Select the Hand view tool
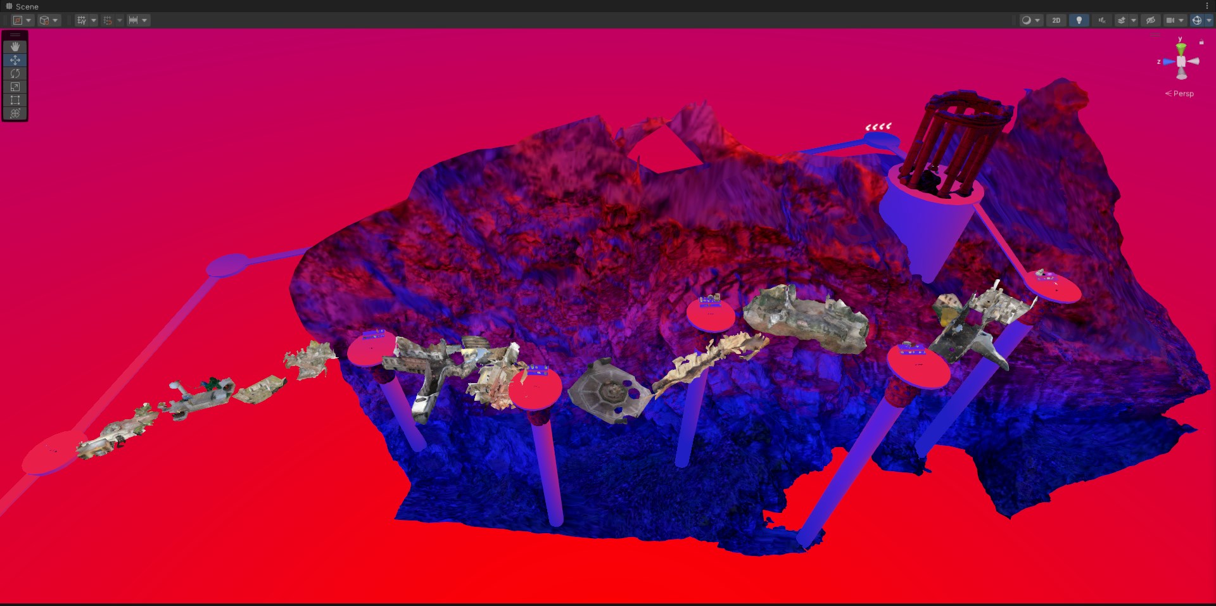 (x=15, y=47)
